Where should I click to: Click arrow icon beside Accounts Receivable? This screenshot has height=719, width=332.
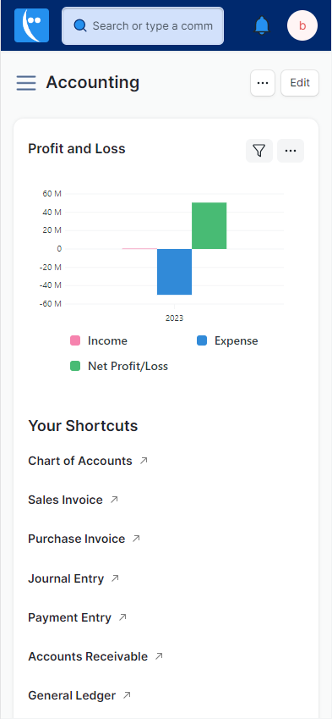click(x=159, y=656)
